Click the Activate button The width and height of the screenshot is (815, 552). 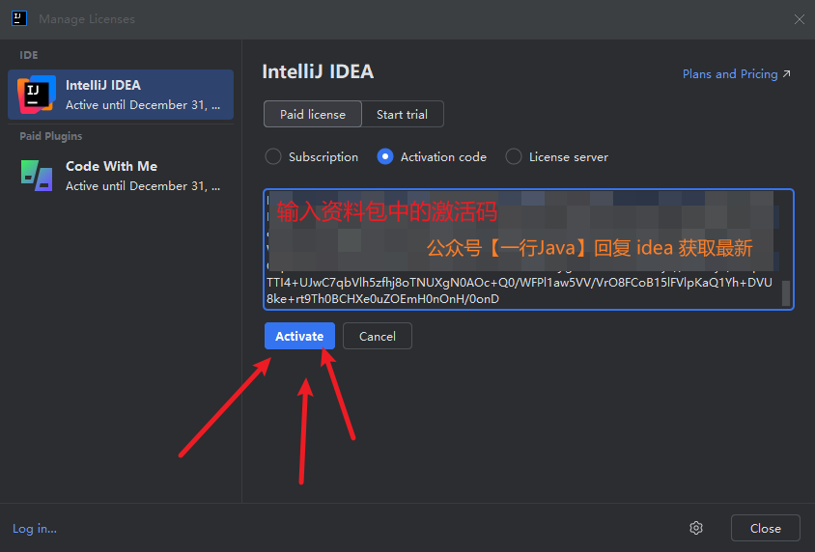(x=299, y=336)
